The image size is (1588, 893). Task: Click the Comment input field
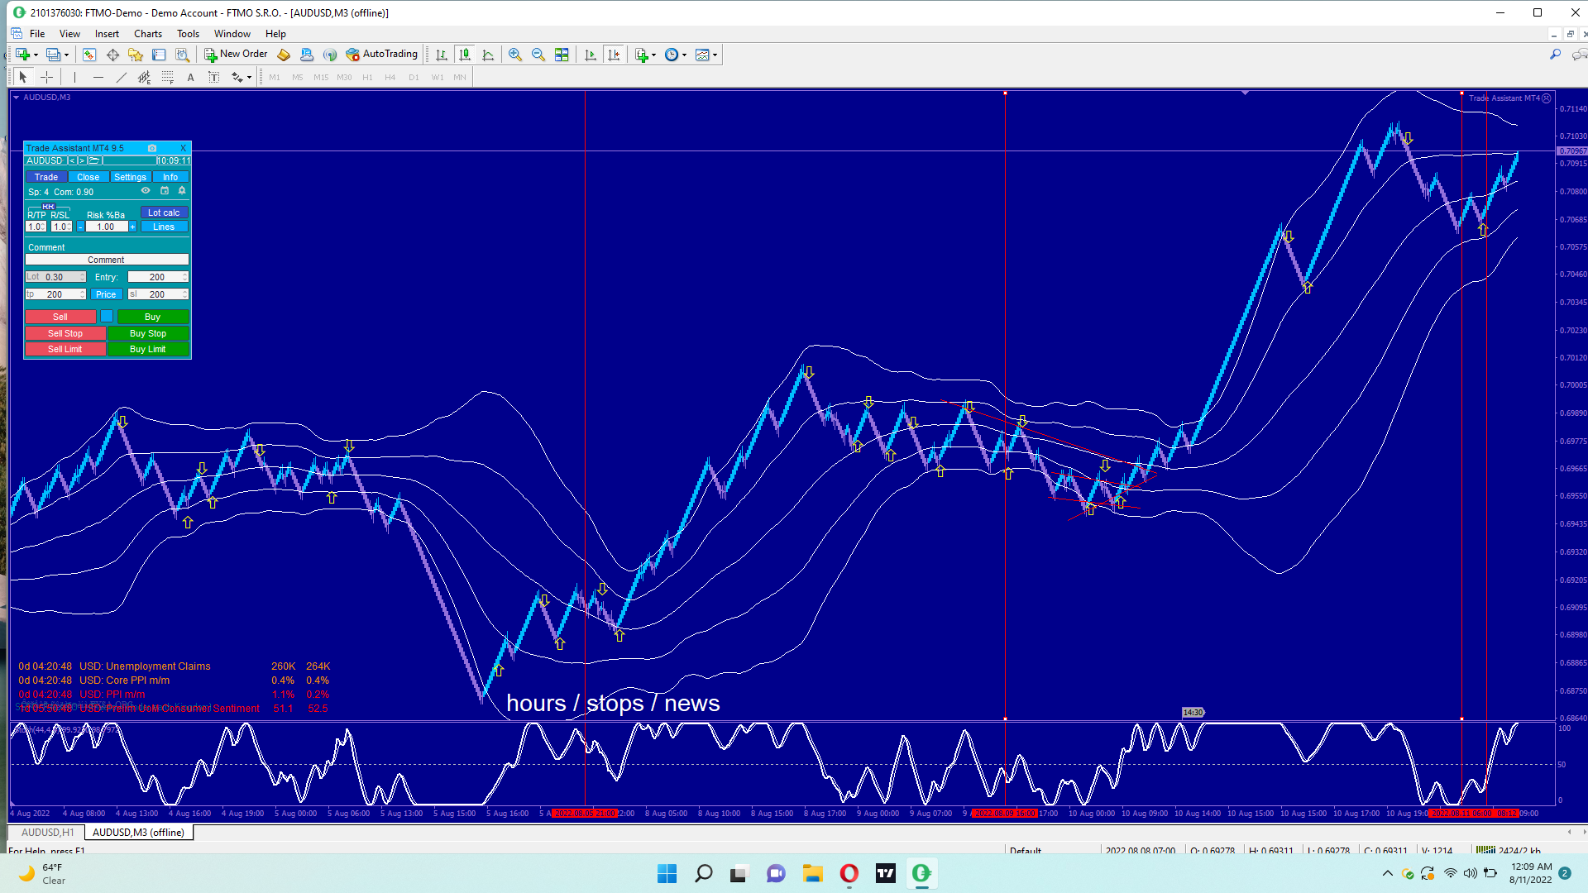(107, 260)
